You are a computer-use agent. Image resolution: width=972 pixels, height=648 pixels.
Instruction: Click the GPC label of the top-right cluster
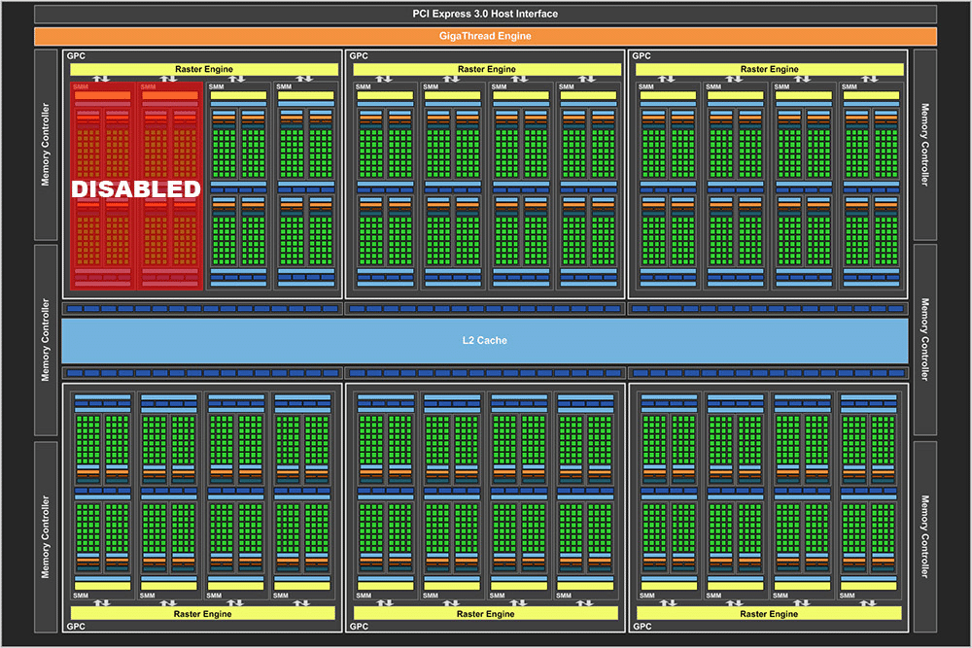pyautogui.click(x=642, y=56)
